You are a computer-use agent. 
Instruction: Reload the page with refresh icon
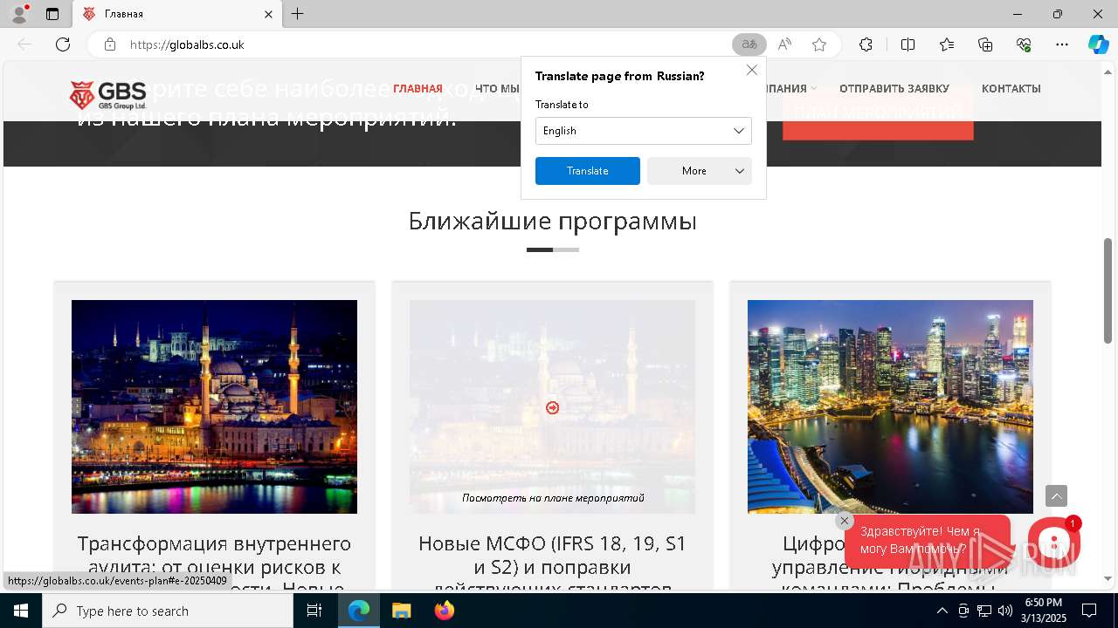pyautogui.click(x=63, y=44)
